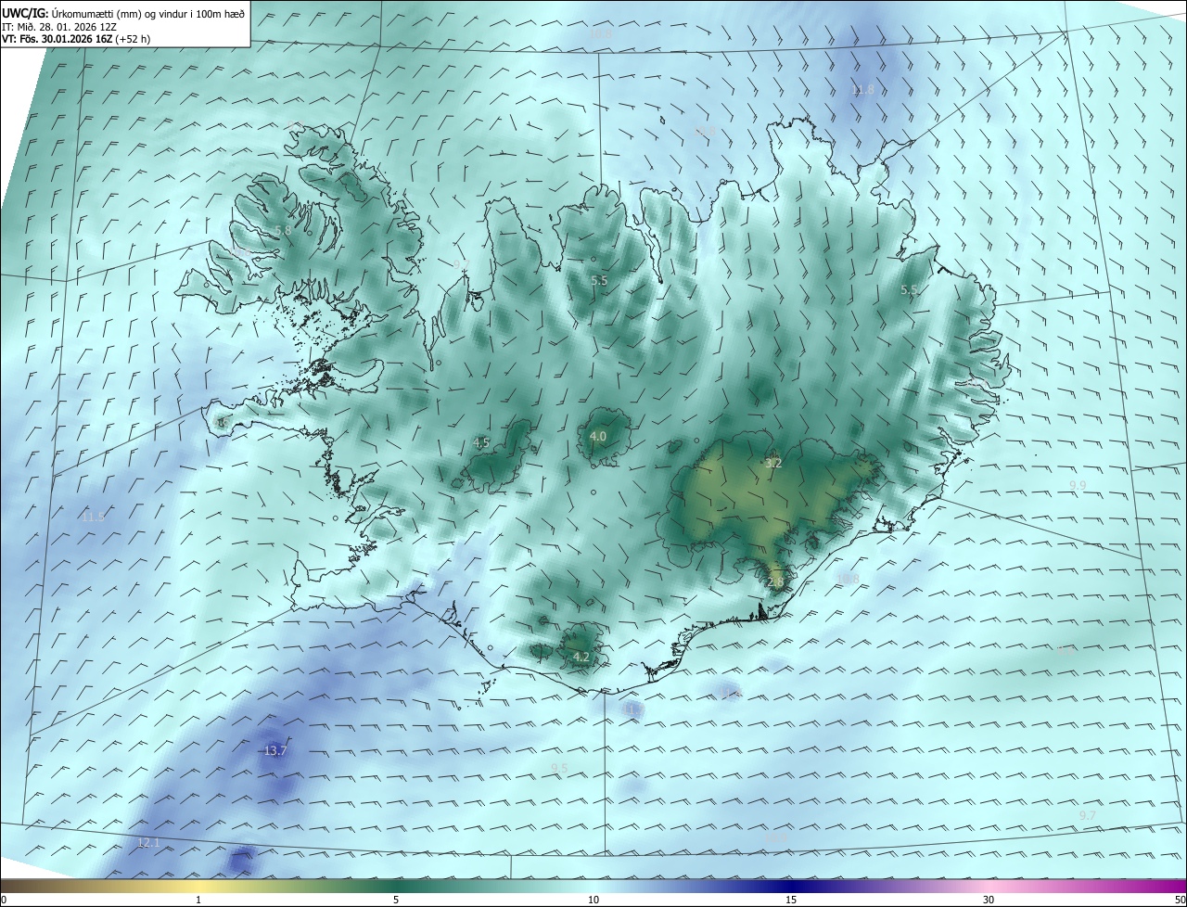Click the 2.8 value near the southeast coast

tap(776, 581)
